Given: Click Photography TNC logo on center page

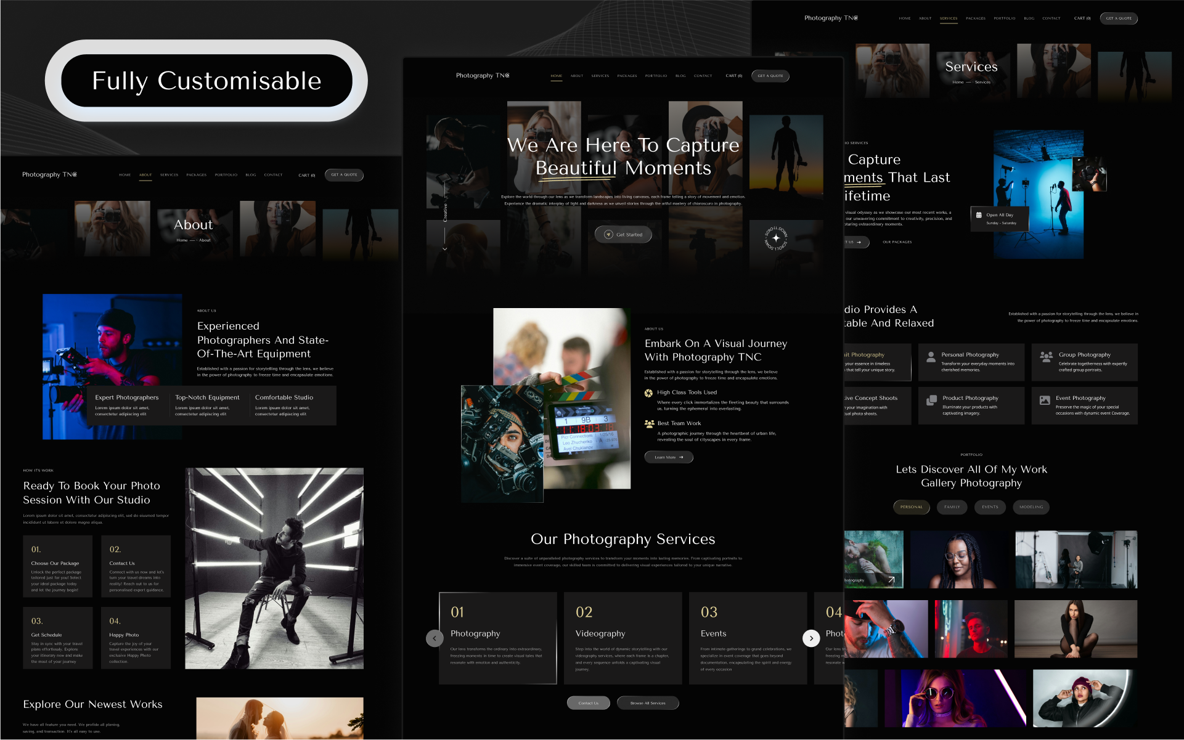Looking at the screenshot, I should point(483,76).
